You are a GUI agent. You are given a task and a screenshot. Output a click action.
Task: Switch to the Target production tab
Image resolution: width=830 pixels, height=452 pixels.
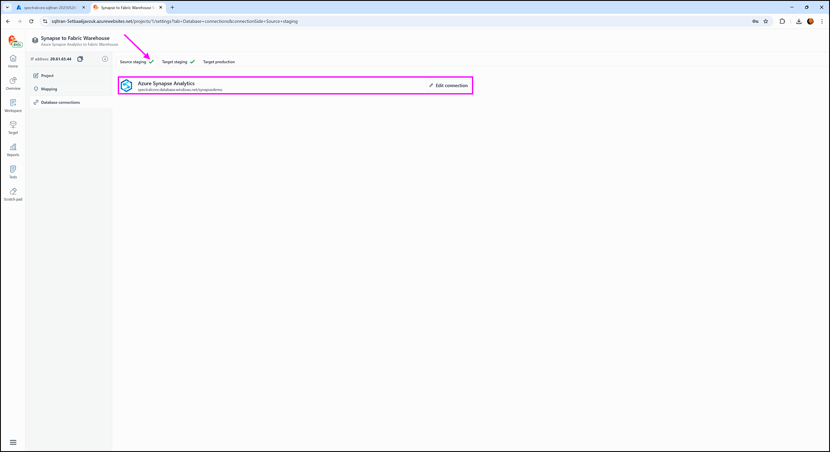point(219,62)
